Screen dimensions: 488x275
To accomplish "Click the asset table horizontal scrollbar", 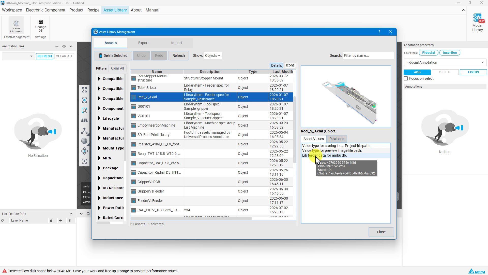I will pos(191,218).
